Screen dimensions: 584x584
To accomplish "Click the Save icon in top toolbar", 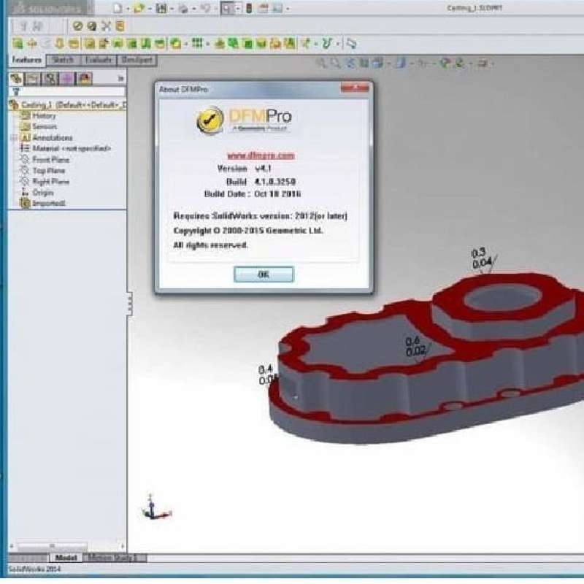I will click(x=161, y=8).
